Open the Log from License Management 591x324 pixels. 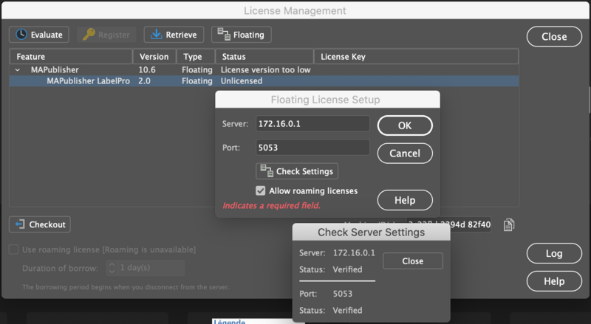pos(554,253)
